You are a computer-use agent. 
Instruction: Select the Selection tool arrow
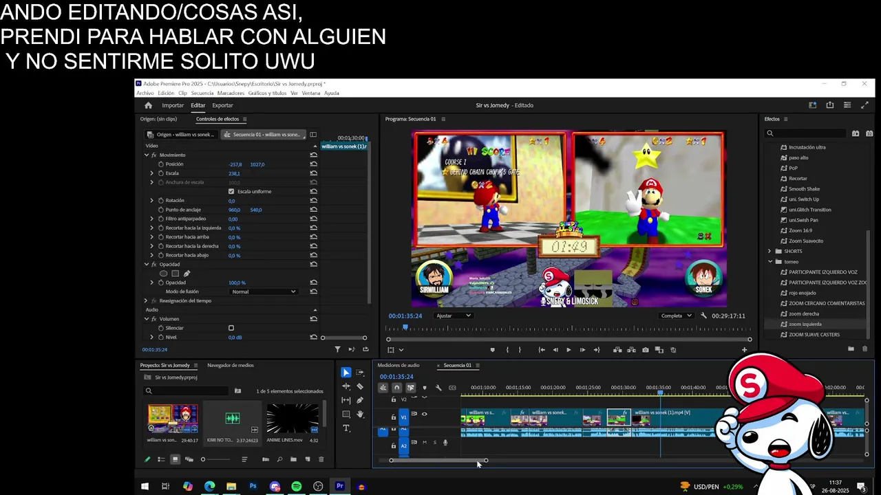click(x=346, y=373)
